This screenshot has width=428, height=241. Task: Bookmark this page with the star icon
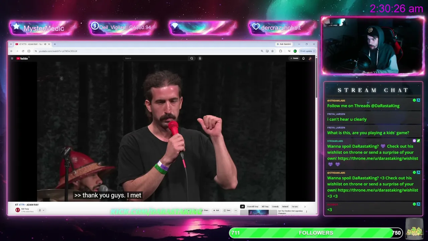click(x=273, y=51)
